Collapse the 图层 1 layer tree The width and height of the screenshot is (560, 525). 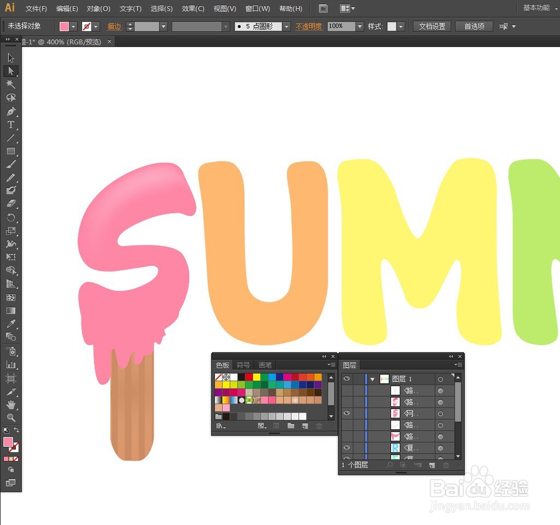tap(372, 379)
